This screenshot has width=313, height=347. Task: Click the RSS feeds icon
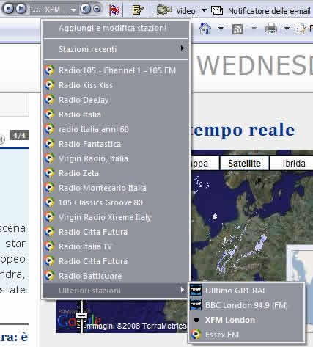click(237, 29)
